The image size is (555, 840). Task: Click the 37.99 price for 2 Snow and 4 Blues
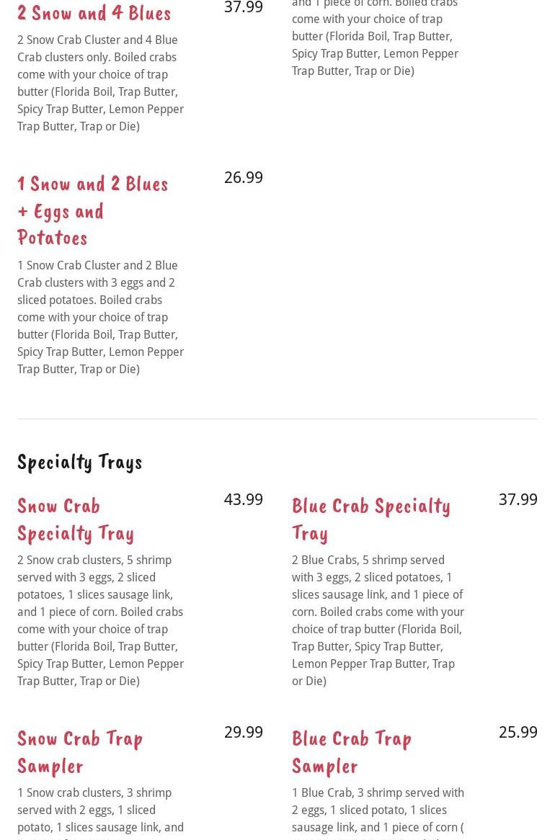[x=244, y=7]
